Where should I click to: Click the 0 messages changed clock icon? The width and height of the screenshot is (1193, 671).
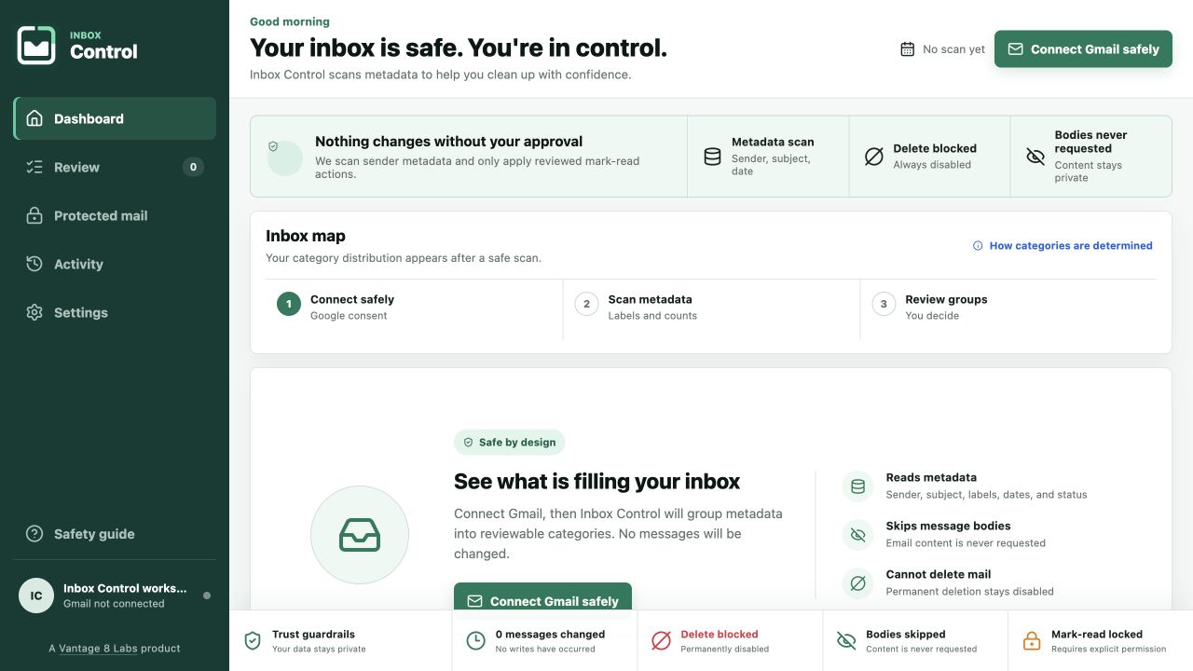475,641
